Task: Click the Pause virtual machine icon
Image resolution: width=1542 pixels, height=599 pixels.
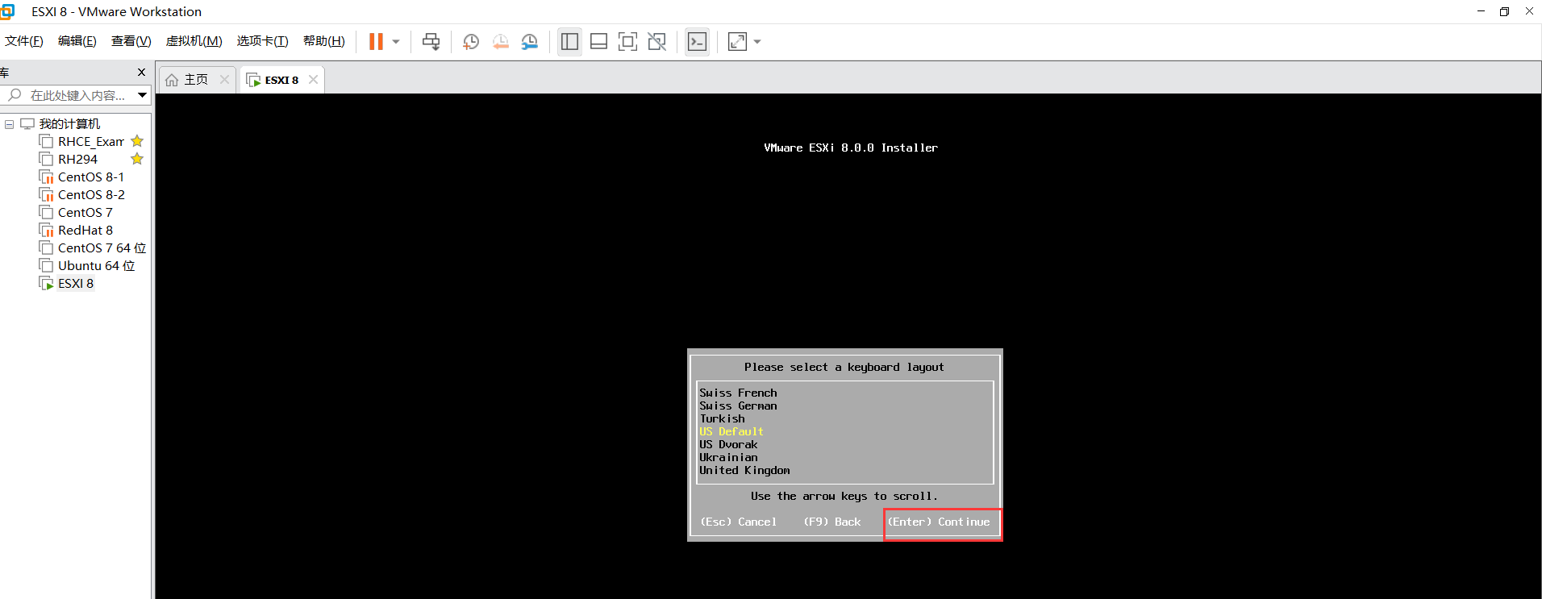Action: tap(376, 41)
